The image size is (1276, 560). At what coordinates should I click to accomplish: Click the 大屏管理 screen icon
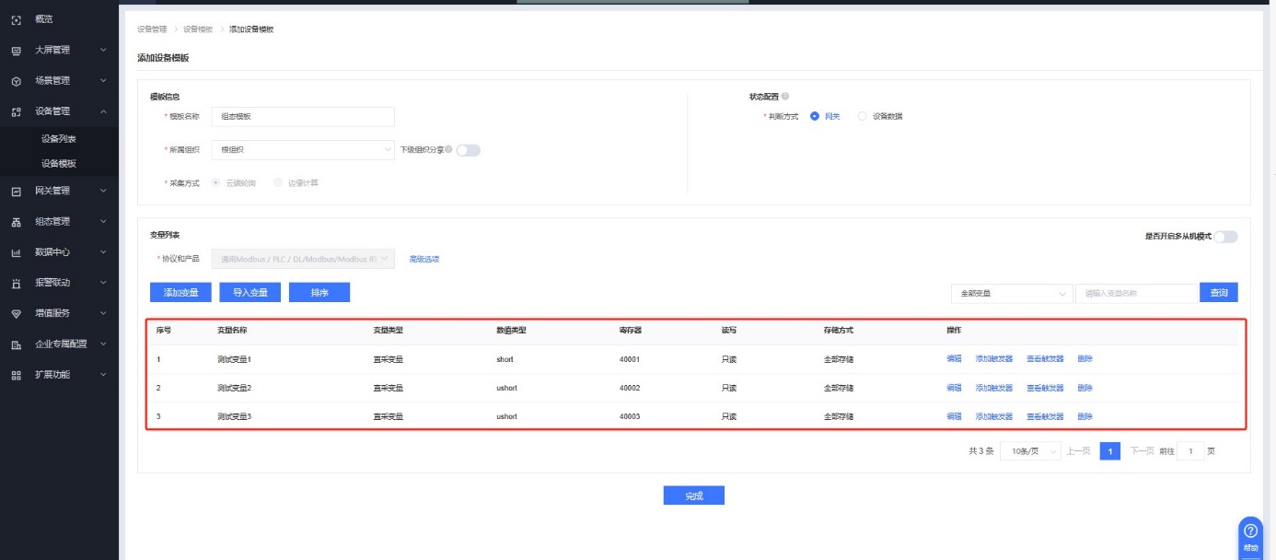[16, 51]
